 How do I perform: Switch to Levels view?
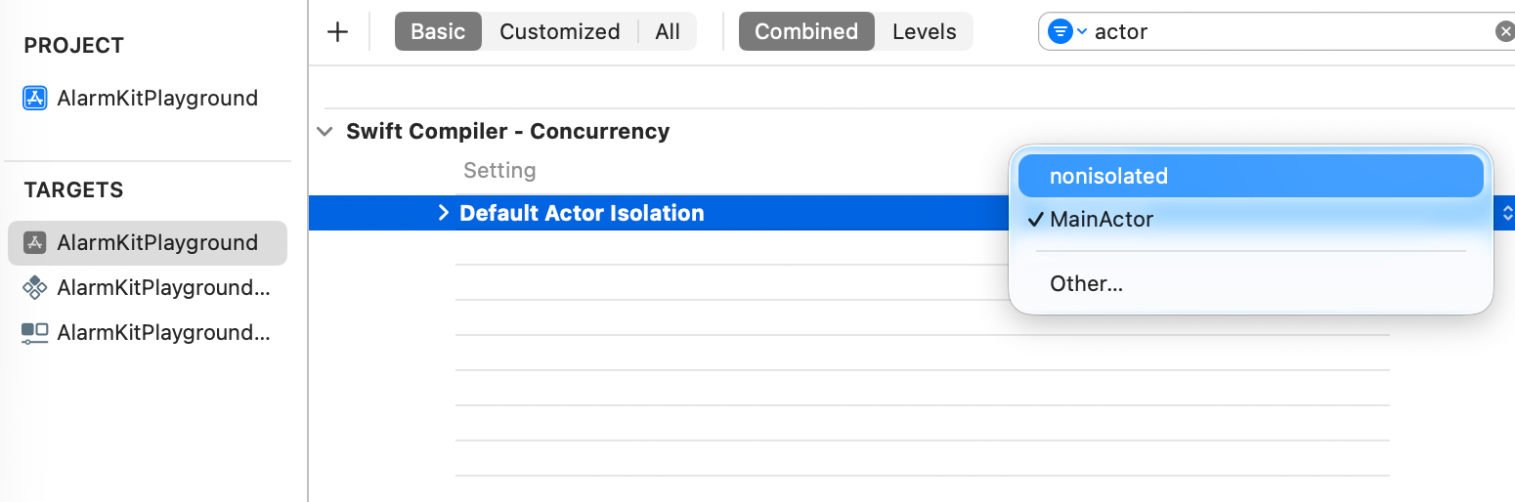925,31
